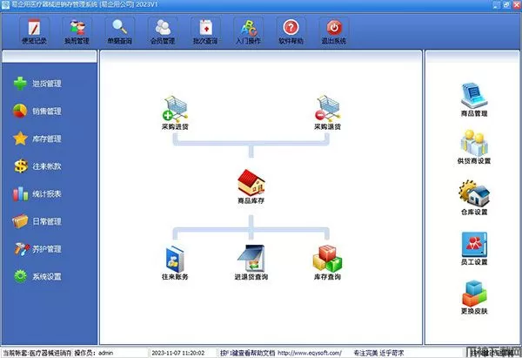Select 往来帐款 dollar item in sidebar

pos(37,166)
